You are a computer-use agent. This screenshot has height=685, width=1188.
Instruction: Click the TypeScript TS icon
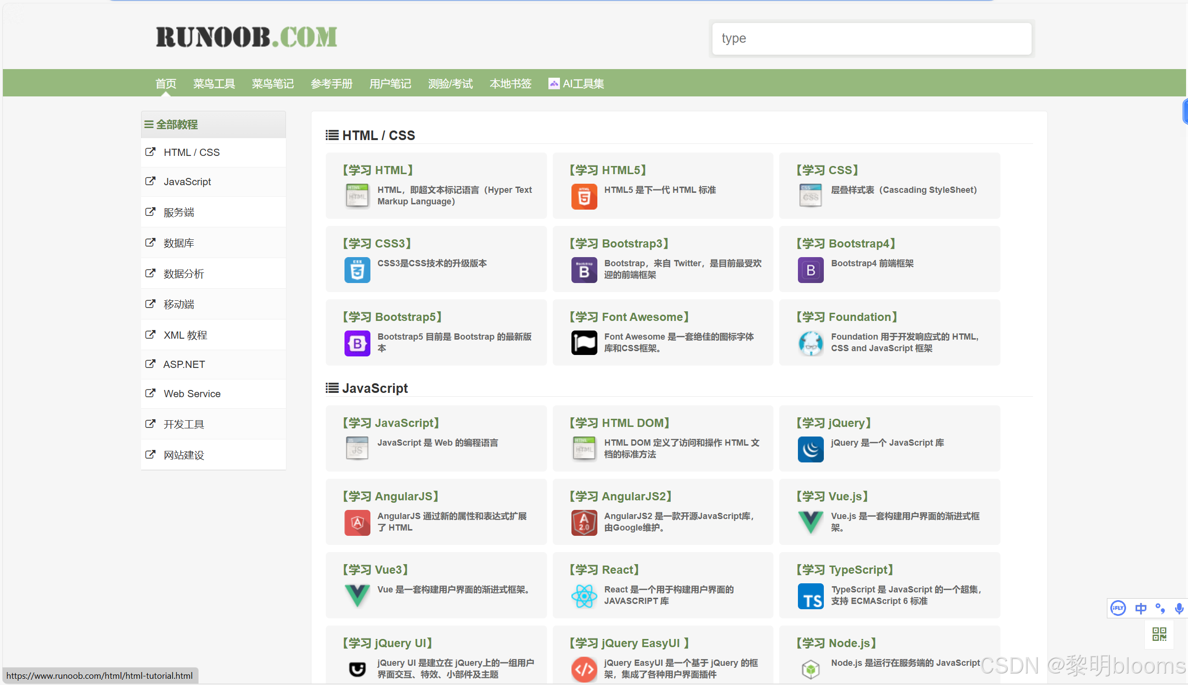[810, 596]
